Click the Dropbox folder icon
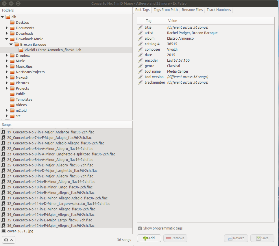The height and width of the screenshot is (246, 279). [12, 55]
